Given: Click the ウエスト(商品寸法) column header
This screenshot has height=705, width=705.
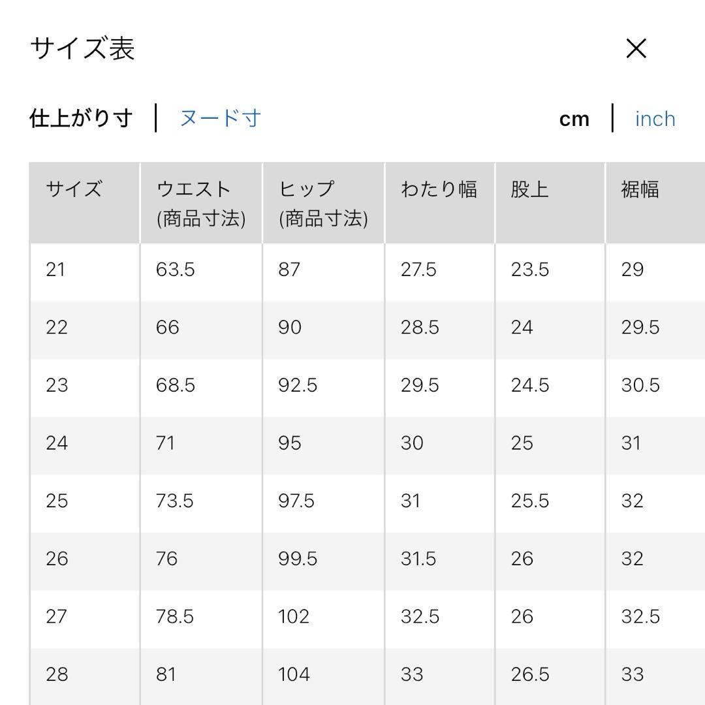Looking at the screenshot, I should click(x=202, y=203).
